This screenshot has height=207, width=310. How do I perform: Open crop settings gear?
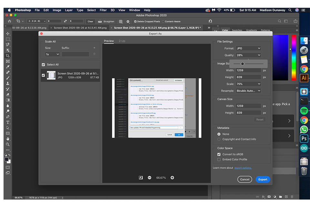click(x=128, y=21)
